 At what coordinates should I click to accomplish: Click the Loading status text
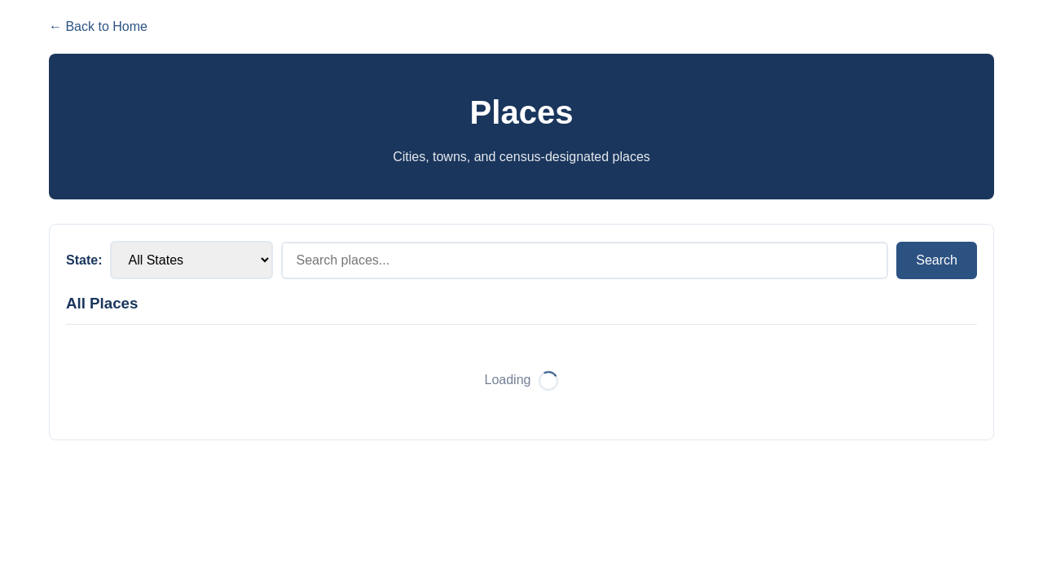click(507, 380)
